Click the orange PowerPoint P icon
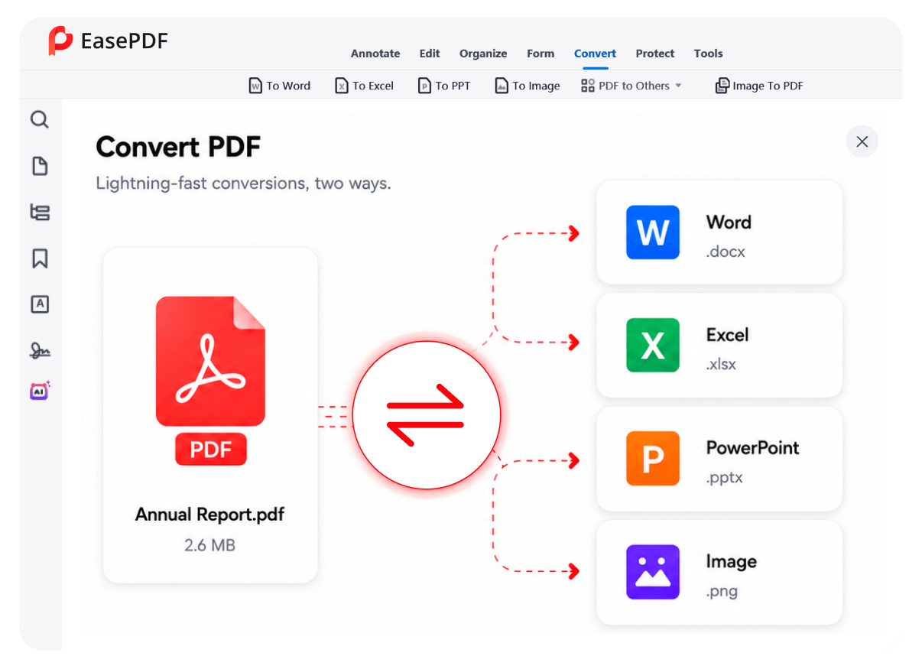 coord(653,459)
